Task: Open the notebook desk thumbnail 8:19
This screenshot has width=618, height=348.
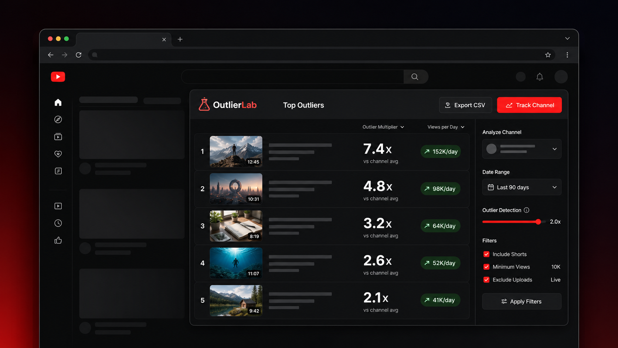Action: (236, 226)
